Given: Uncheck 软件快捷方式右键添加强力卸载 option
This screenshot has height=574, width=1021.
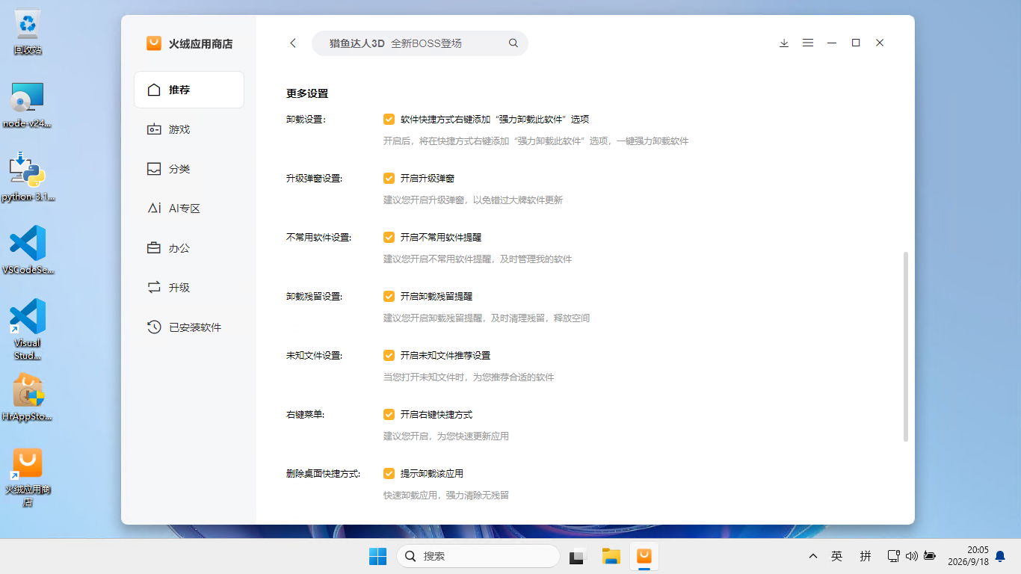Looking at the screenshot, I should pos(389,119).
